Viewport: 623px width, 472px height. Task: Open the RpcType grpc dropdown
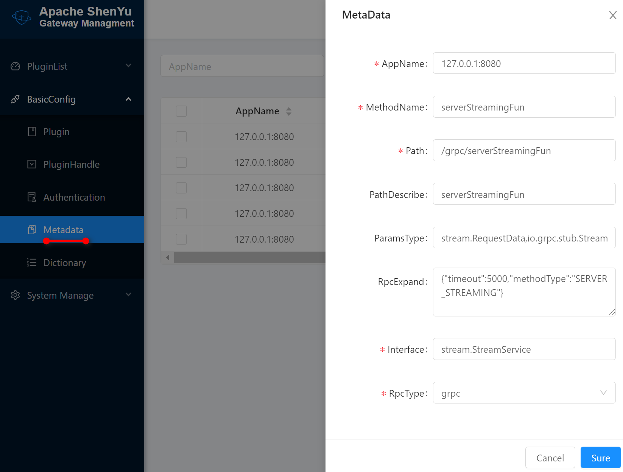[x=524, y=393]
